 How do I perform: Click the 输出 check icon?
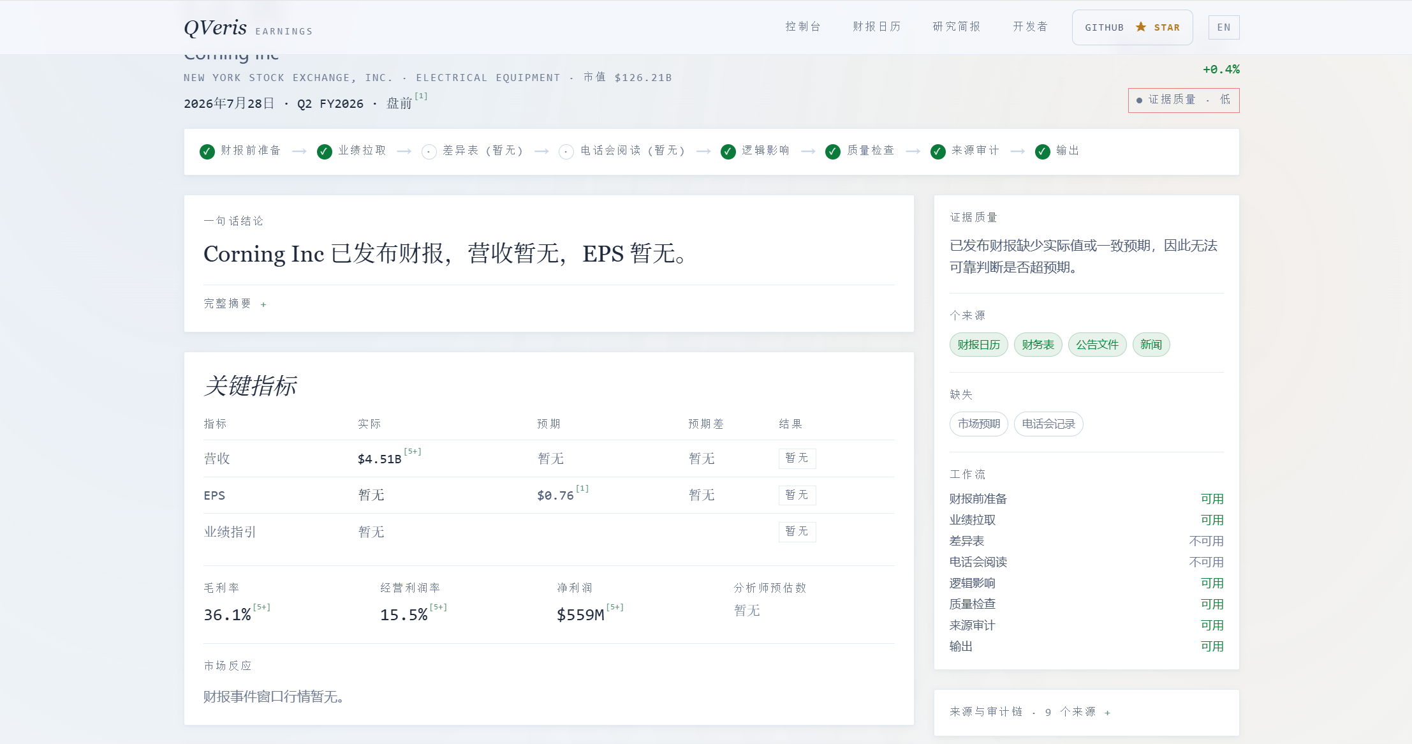(1042, 151)
